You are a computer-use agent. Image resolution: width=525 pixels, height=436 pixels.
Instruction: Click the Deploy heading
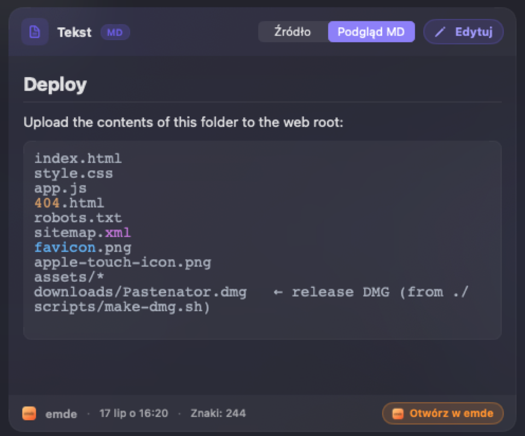point(55,84)
